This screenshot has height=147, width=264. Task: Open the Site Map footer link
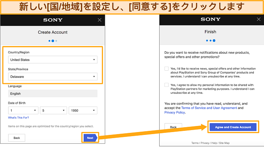(x=224, y=143)
